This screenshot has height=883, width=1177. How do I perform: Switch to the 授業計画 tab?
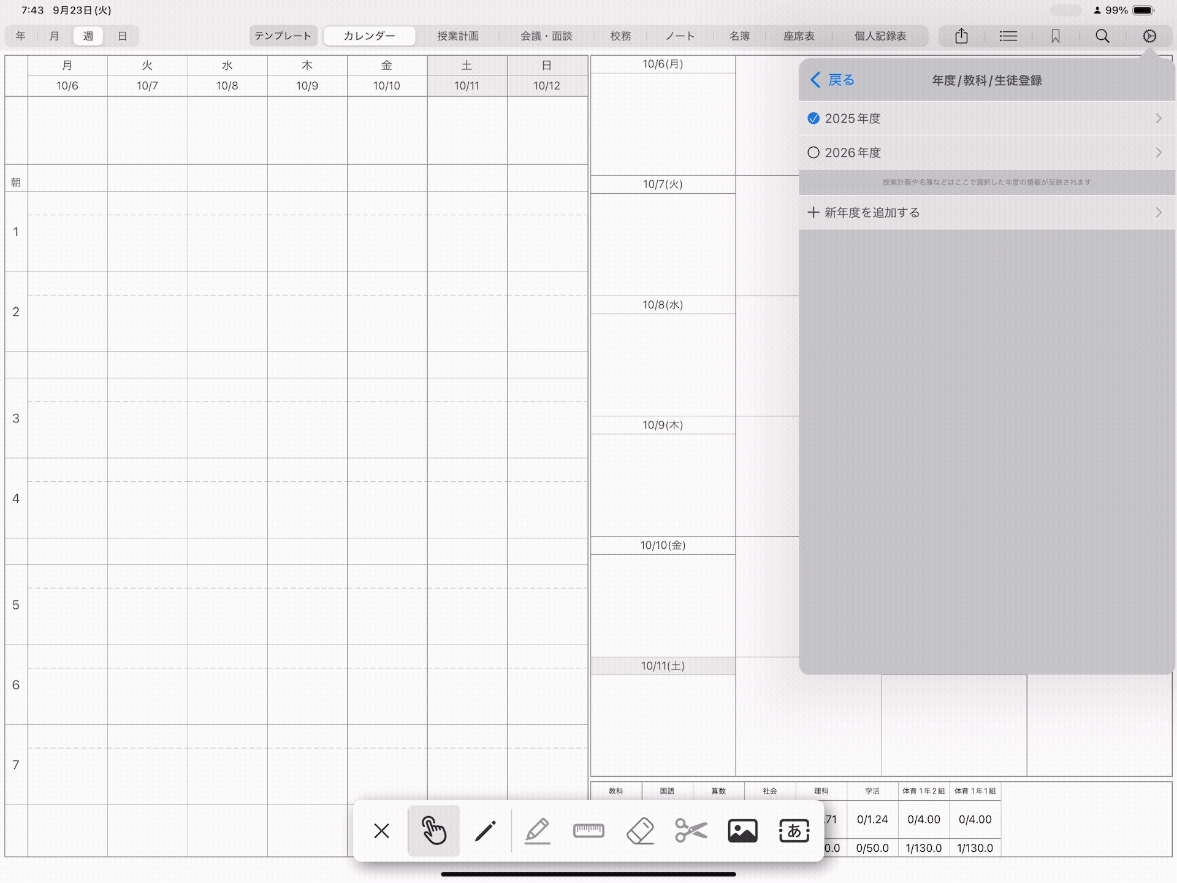tap(457, 36)
